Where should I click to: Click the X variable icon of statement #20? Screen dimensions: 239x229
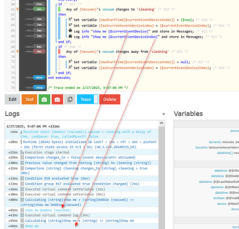pyautogui.click(x=70, y=19)
